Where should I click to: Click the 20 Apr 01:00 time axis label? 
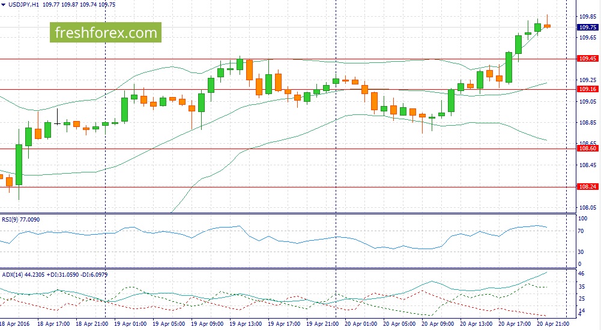(x=362, y=323)
